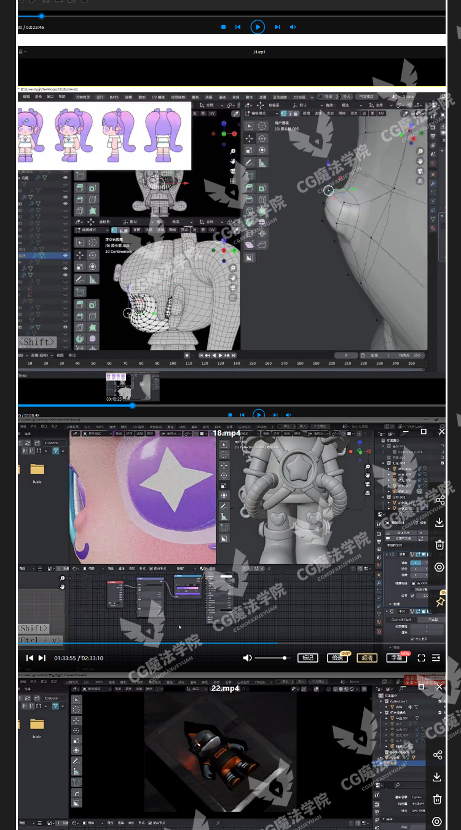The width and height of the screenshot is (461, 830).
Task: Switch to BATS workspace tab in 14.mp4
Action: (x=114, y=97)
